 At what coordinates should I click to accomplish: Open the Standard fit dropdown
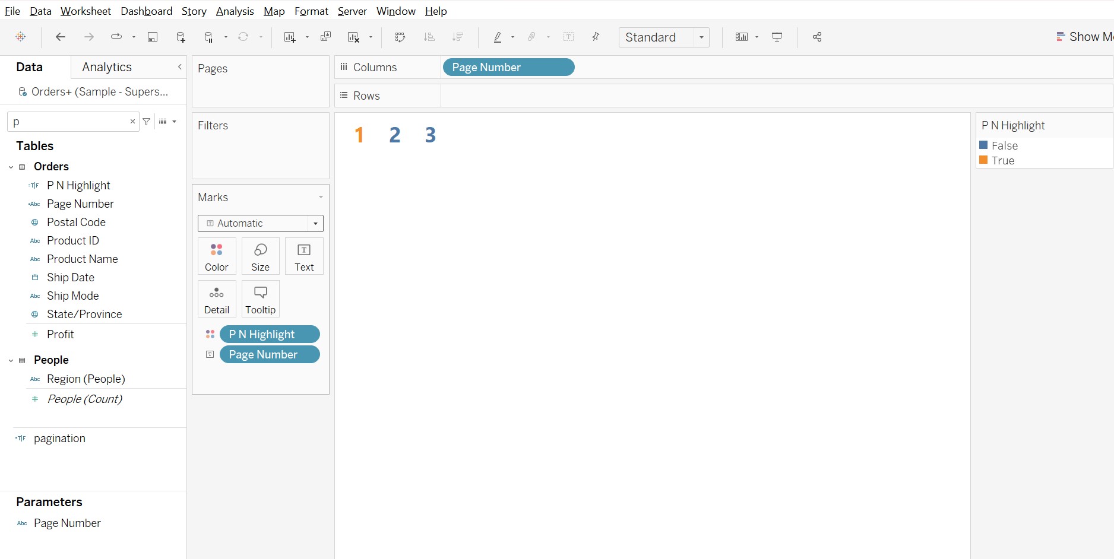pyautogui.click(x=701, y=37)
